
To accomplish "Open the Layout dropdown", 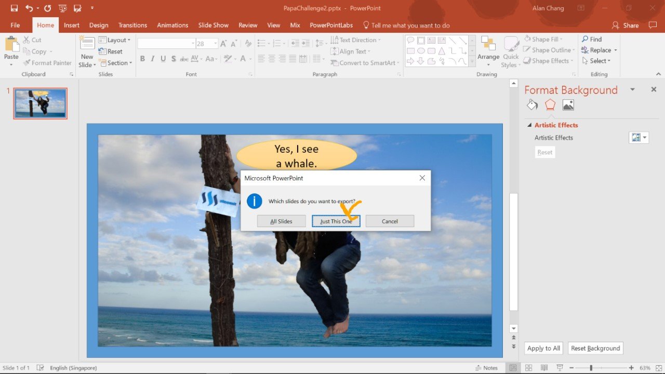I will pyautogui.click(x=114, y=40).
